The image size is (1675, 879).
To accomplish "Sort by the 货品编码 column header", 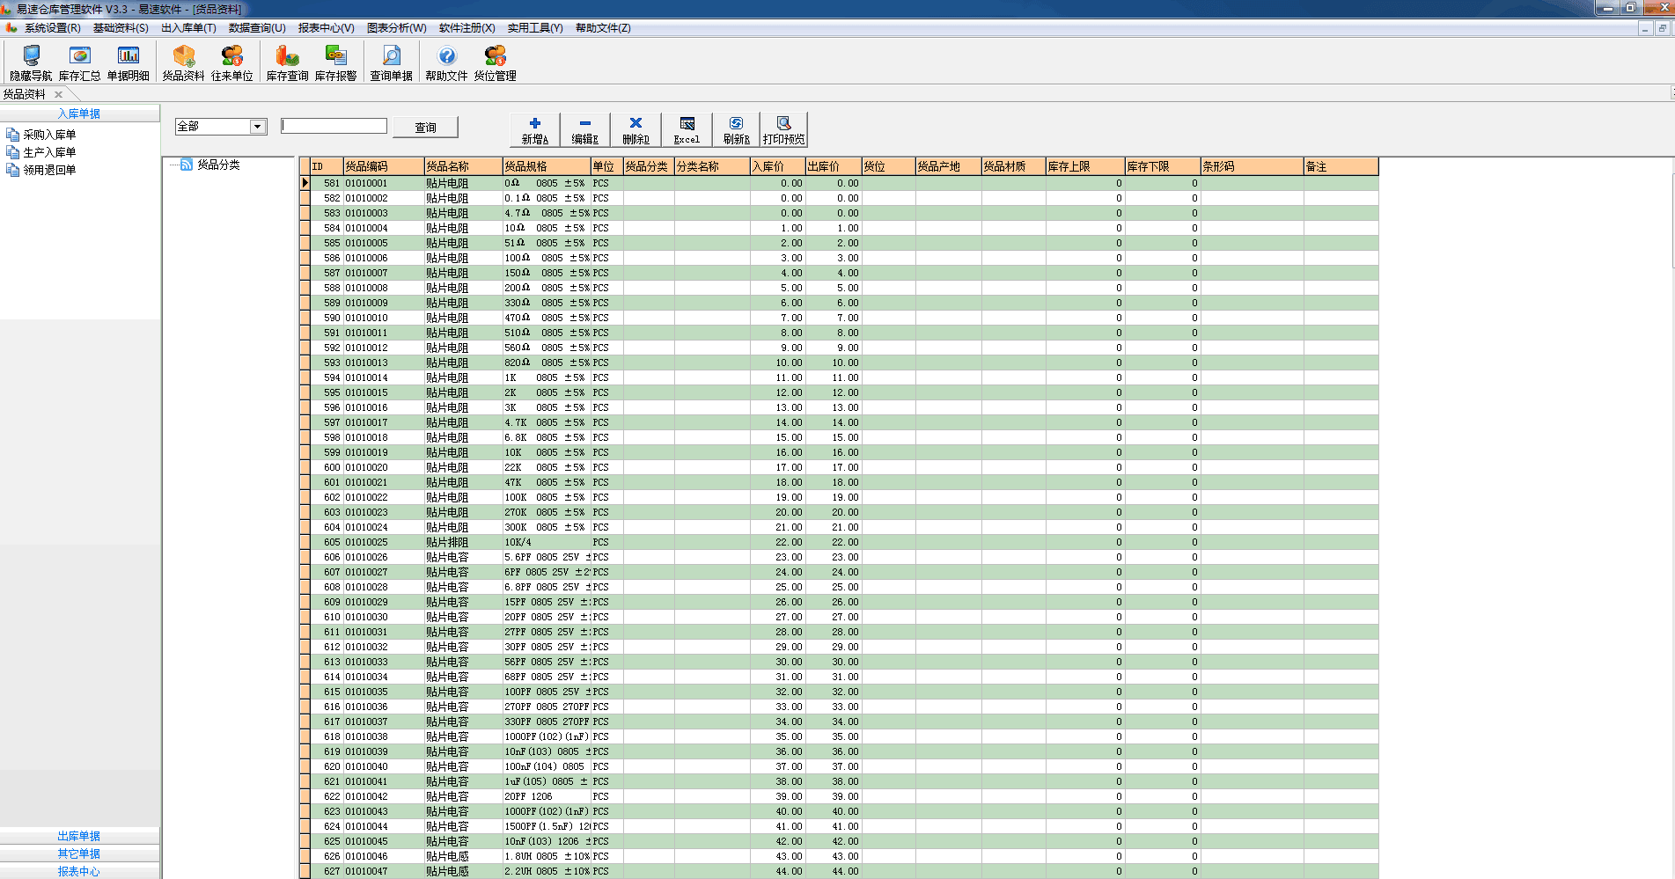I will [383, 166].
